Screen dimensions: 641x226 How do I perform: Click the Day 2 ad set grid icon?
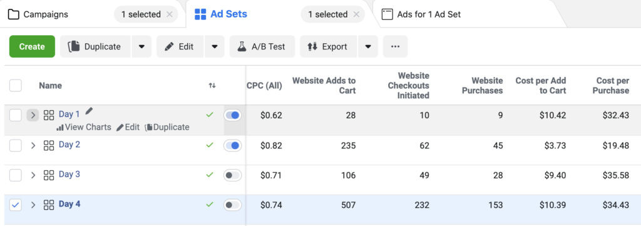[49, 145]
